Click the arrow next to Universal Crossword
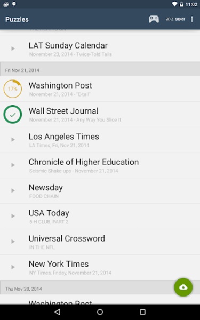 point(13,242)
